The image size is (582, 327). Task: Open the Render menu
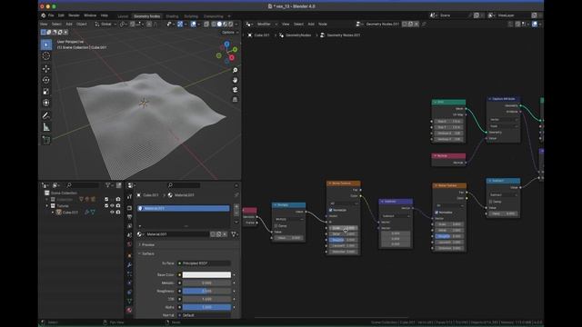pyautogui.click(x=74, y=15)
